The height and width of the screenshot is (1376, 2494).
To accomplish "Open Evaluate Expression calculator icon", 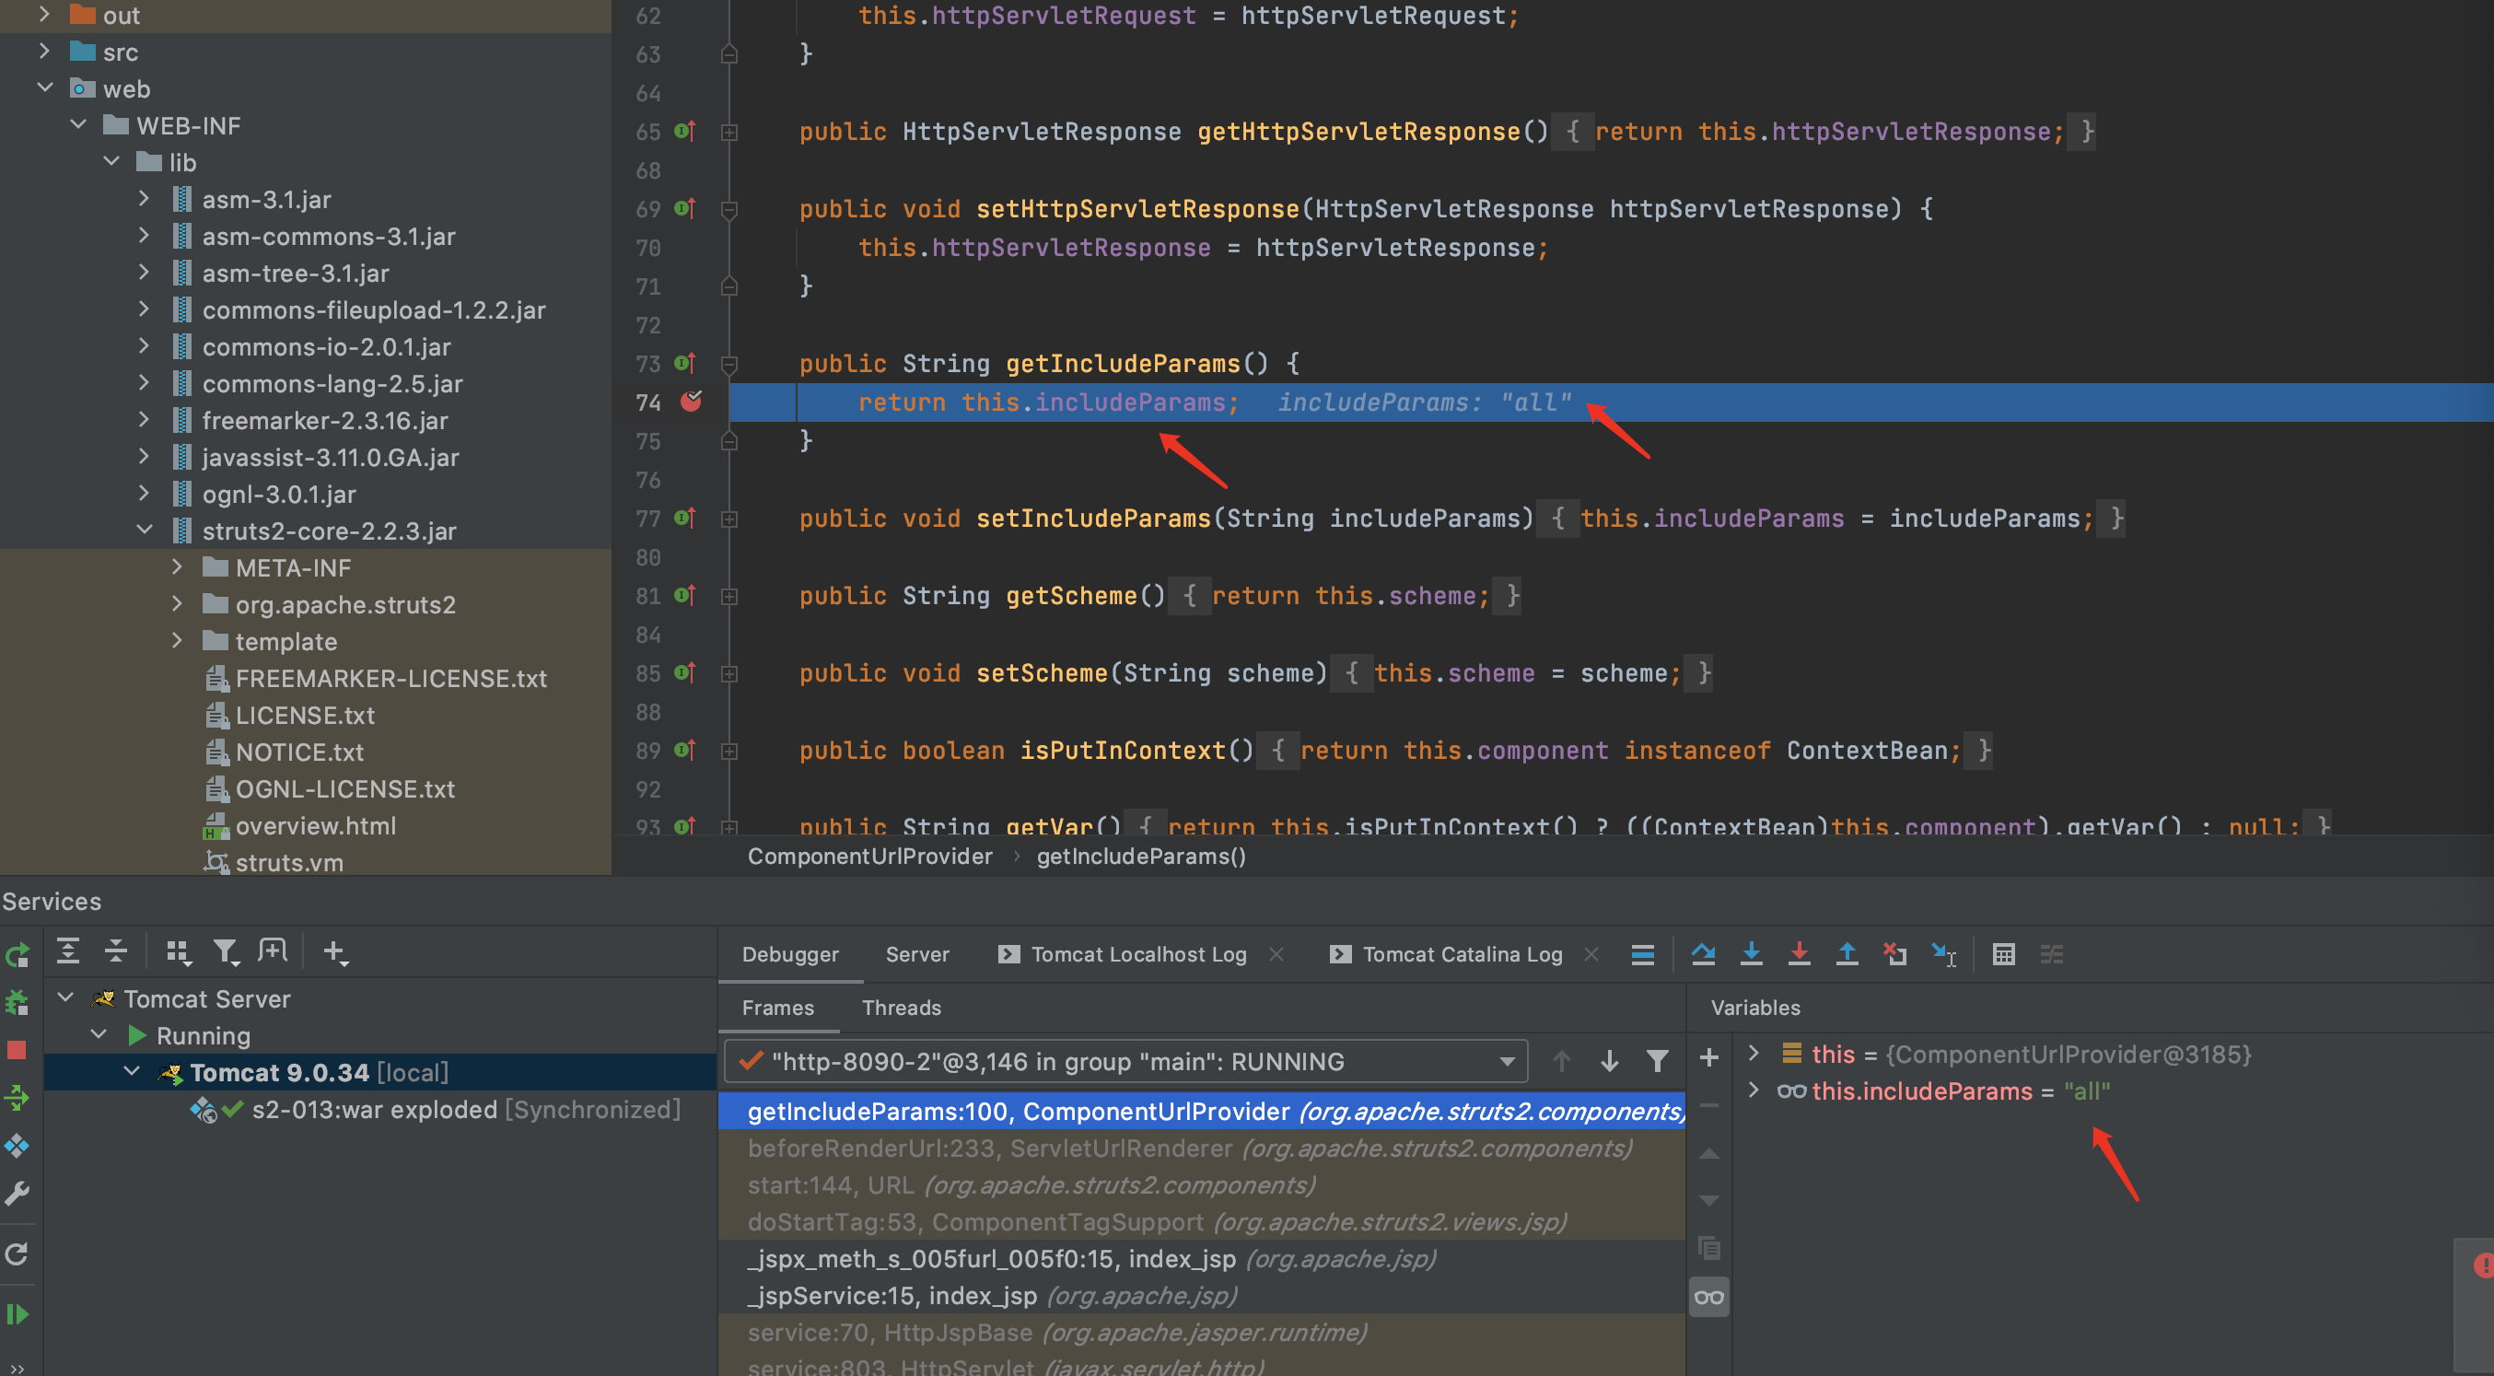I will tap(2004, 954).
